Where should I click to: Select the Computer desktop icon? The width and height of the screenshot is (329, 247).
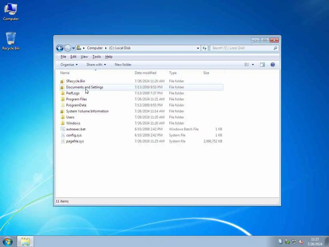coord(11,12)
